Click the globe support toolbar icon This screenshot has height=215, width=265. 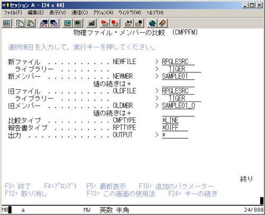pos(152,23)
